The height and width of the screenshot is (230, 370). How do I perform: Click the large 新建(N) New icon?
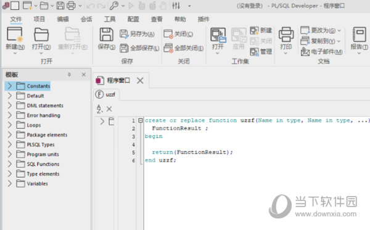(15, 34)
